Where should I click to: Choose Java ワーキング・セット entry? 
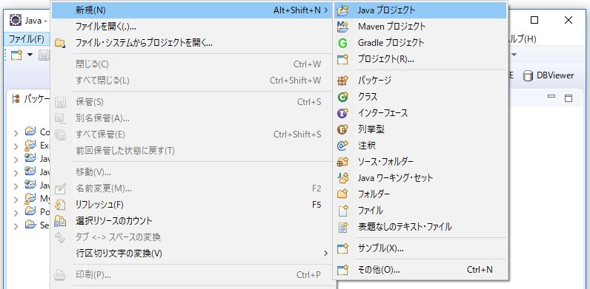pyautogui.click(x=420, y=178)
